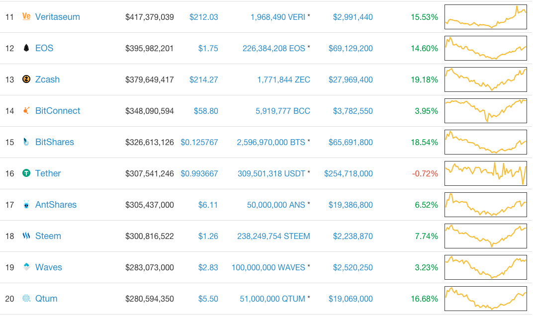View AntShares 7-day price graph
The width and height of the screenshot is (533, 316).
pyautogui.click(x=486, y=205)
